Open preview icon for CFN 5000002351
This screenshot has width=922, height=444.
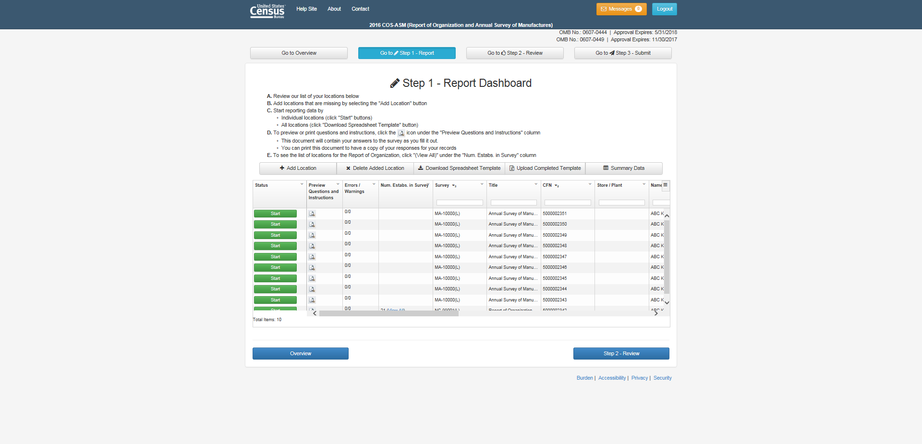(x=312, y=214)
